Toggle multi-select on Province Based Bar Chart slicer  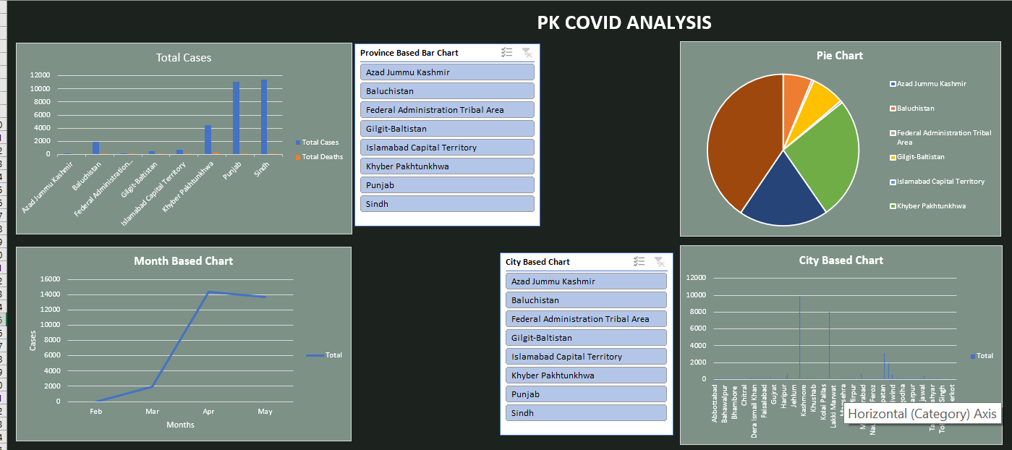click(507, 53)
